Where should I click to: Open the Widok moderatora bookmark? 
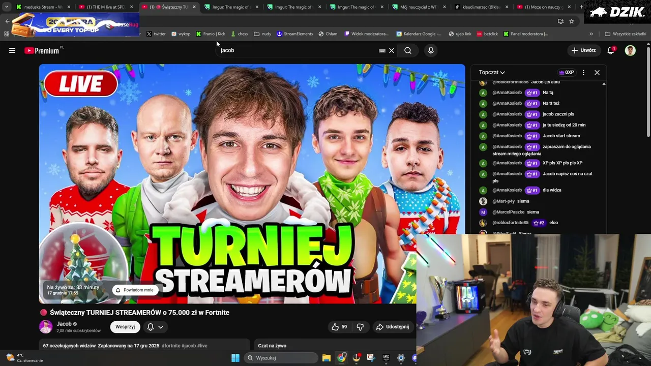pyautogui.click(x=366, y=34)
